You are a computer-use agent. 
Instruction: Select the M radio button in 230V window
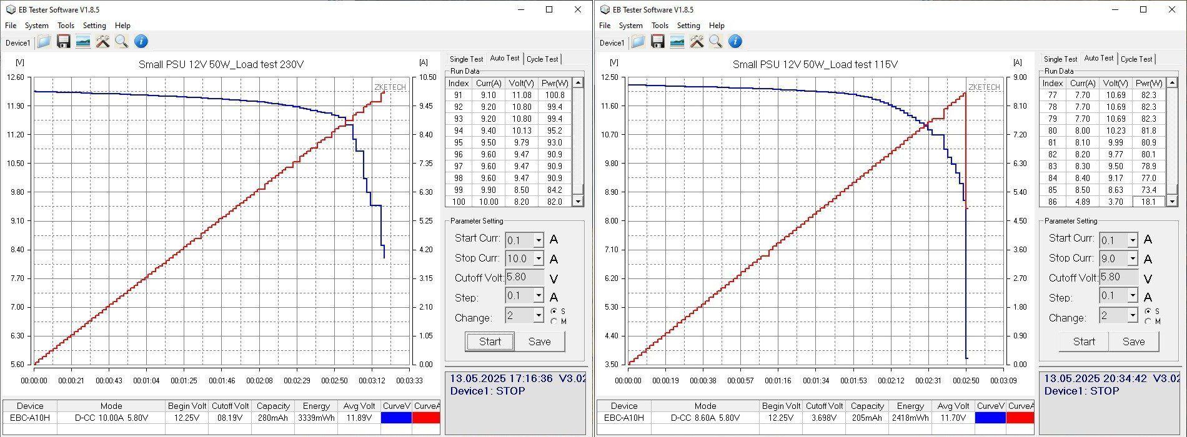[554, 322]
